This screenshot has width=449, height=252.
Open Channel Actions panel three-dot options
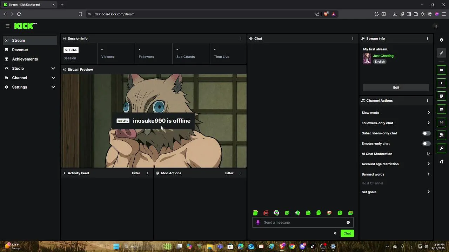[x=427, y=100]
